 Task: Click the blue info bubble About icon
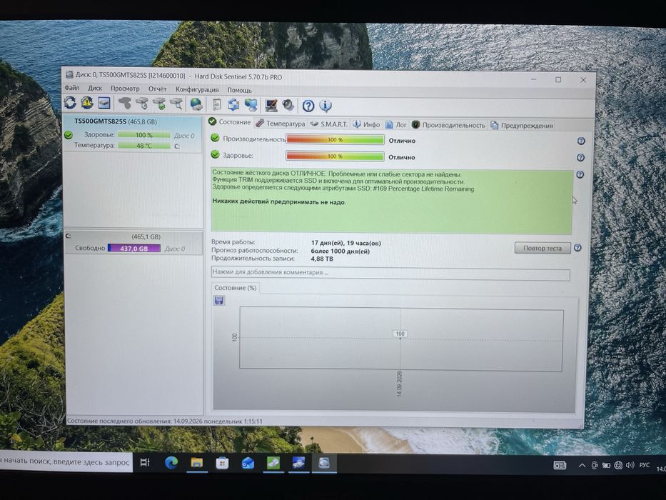[326, 106]
